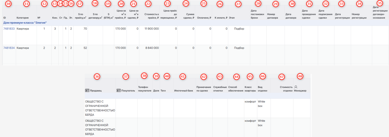Viewport: 389px width, 137px height.
Task: Click price 11 900 000 cell
Action: 152,29
